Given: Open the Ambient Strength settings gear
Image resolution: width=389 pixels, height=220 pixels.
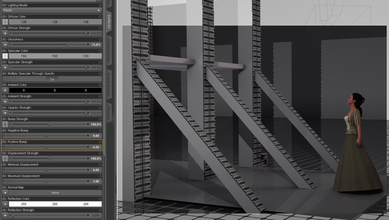Looking at the screenshot, I should (100, 96).
